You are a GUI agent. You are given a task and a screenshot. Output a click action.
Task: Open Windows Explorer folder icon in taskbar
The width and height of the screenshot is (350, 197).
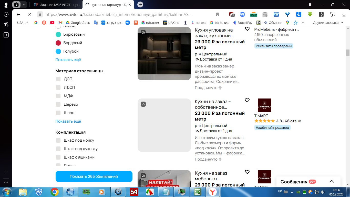[23, 192]
